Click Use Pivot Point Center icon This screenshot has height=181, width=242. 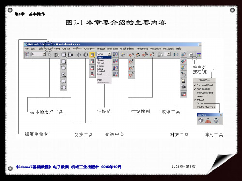click(115, 55)
